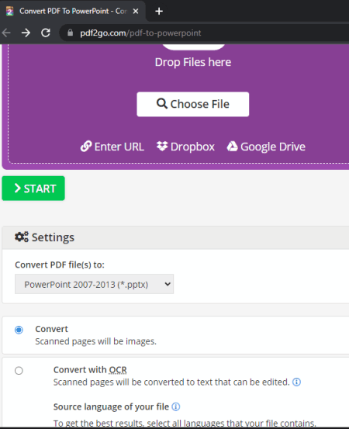Click the green START button
The width and height of the screenshot is (349, 429).
click(x=33, y=189)
